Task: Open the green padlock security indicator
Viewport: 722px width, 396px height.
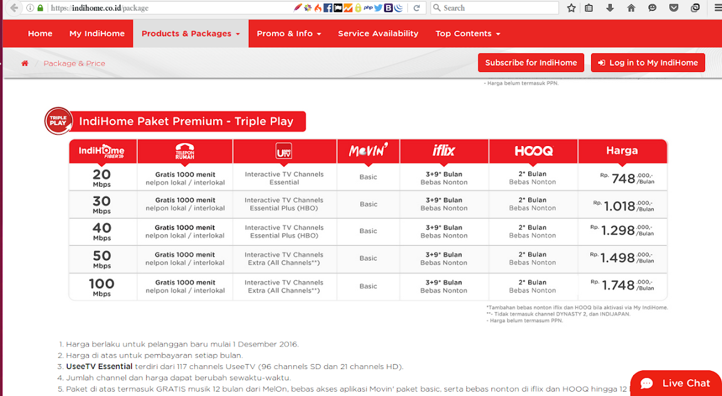Action: click(40, 8)
